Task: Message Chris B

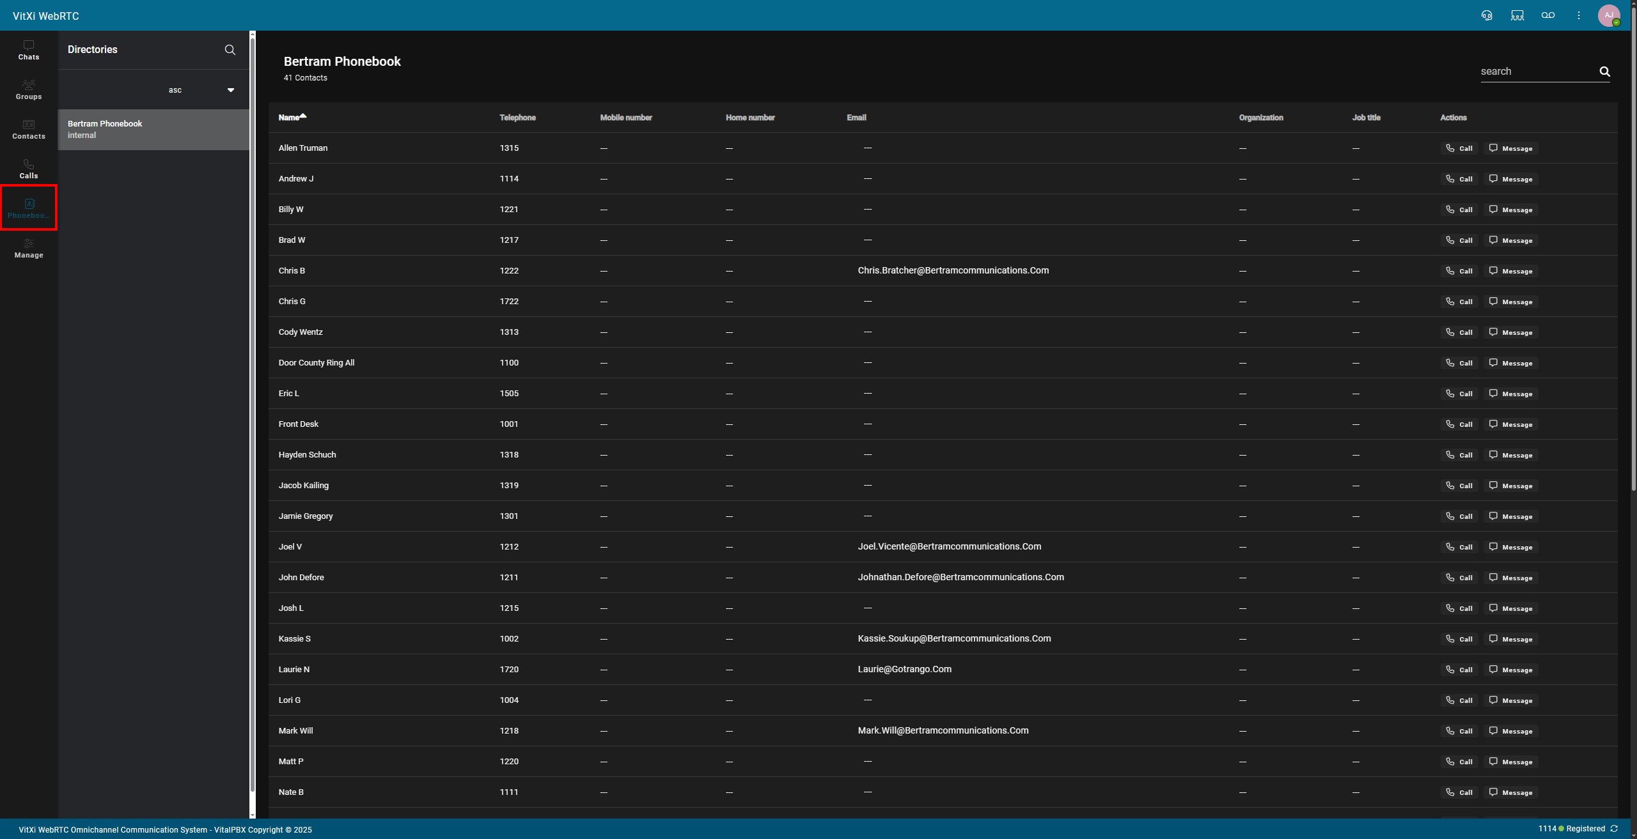Action: click(x=1510, y=271)
